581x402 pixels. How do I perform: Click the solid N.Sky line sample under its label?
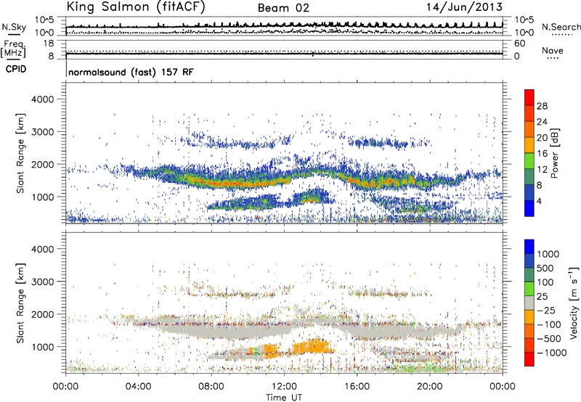[14, 34]
